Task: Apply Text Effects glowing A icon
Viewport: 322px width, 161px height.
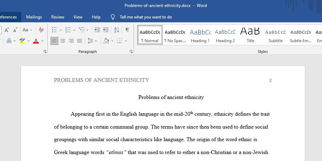Action: click(x=9, y=41)
